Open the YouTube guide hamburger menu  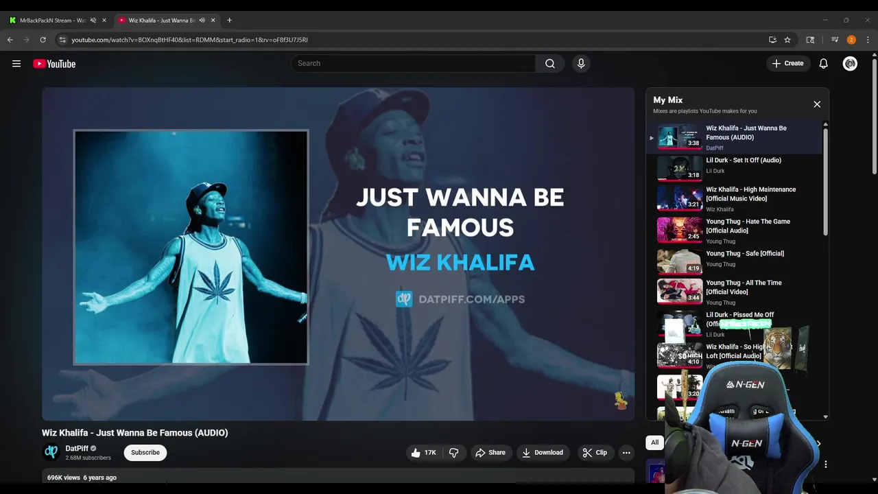[16, 64]
